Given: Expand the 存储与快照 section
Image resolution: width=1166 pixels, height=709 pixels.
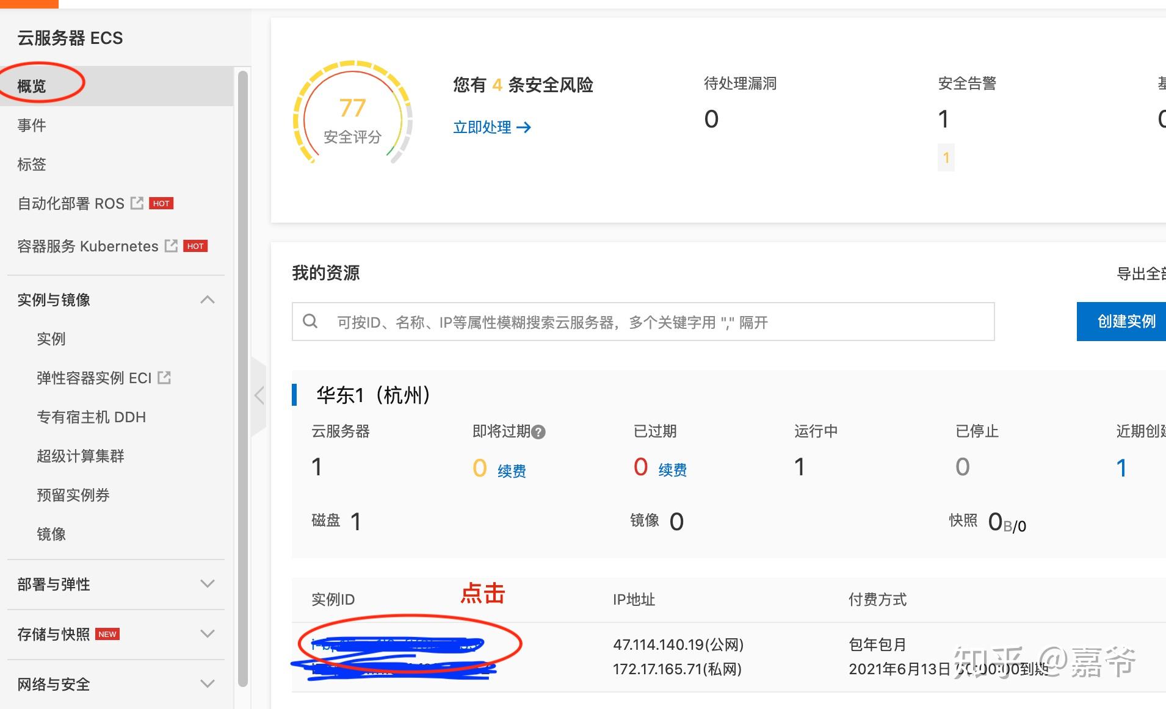Looking at the screenshot, I should pyautogui.click(x=208, y=634).
